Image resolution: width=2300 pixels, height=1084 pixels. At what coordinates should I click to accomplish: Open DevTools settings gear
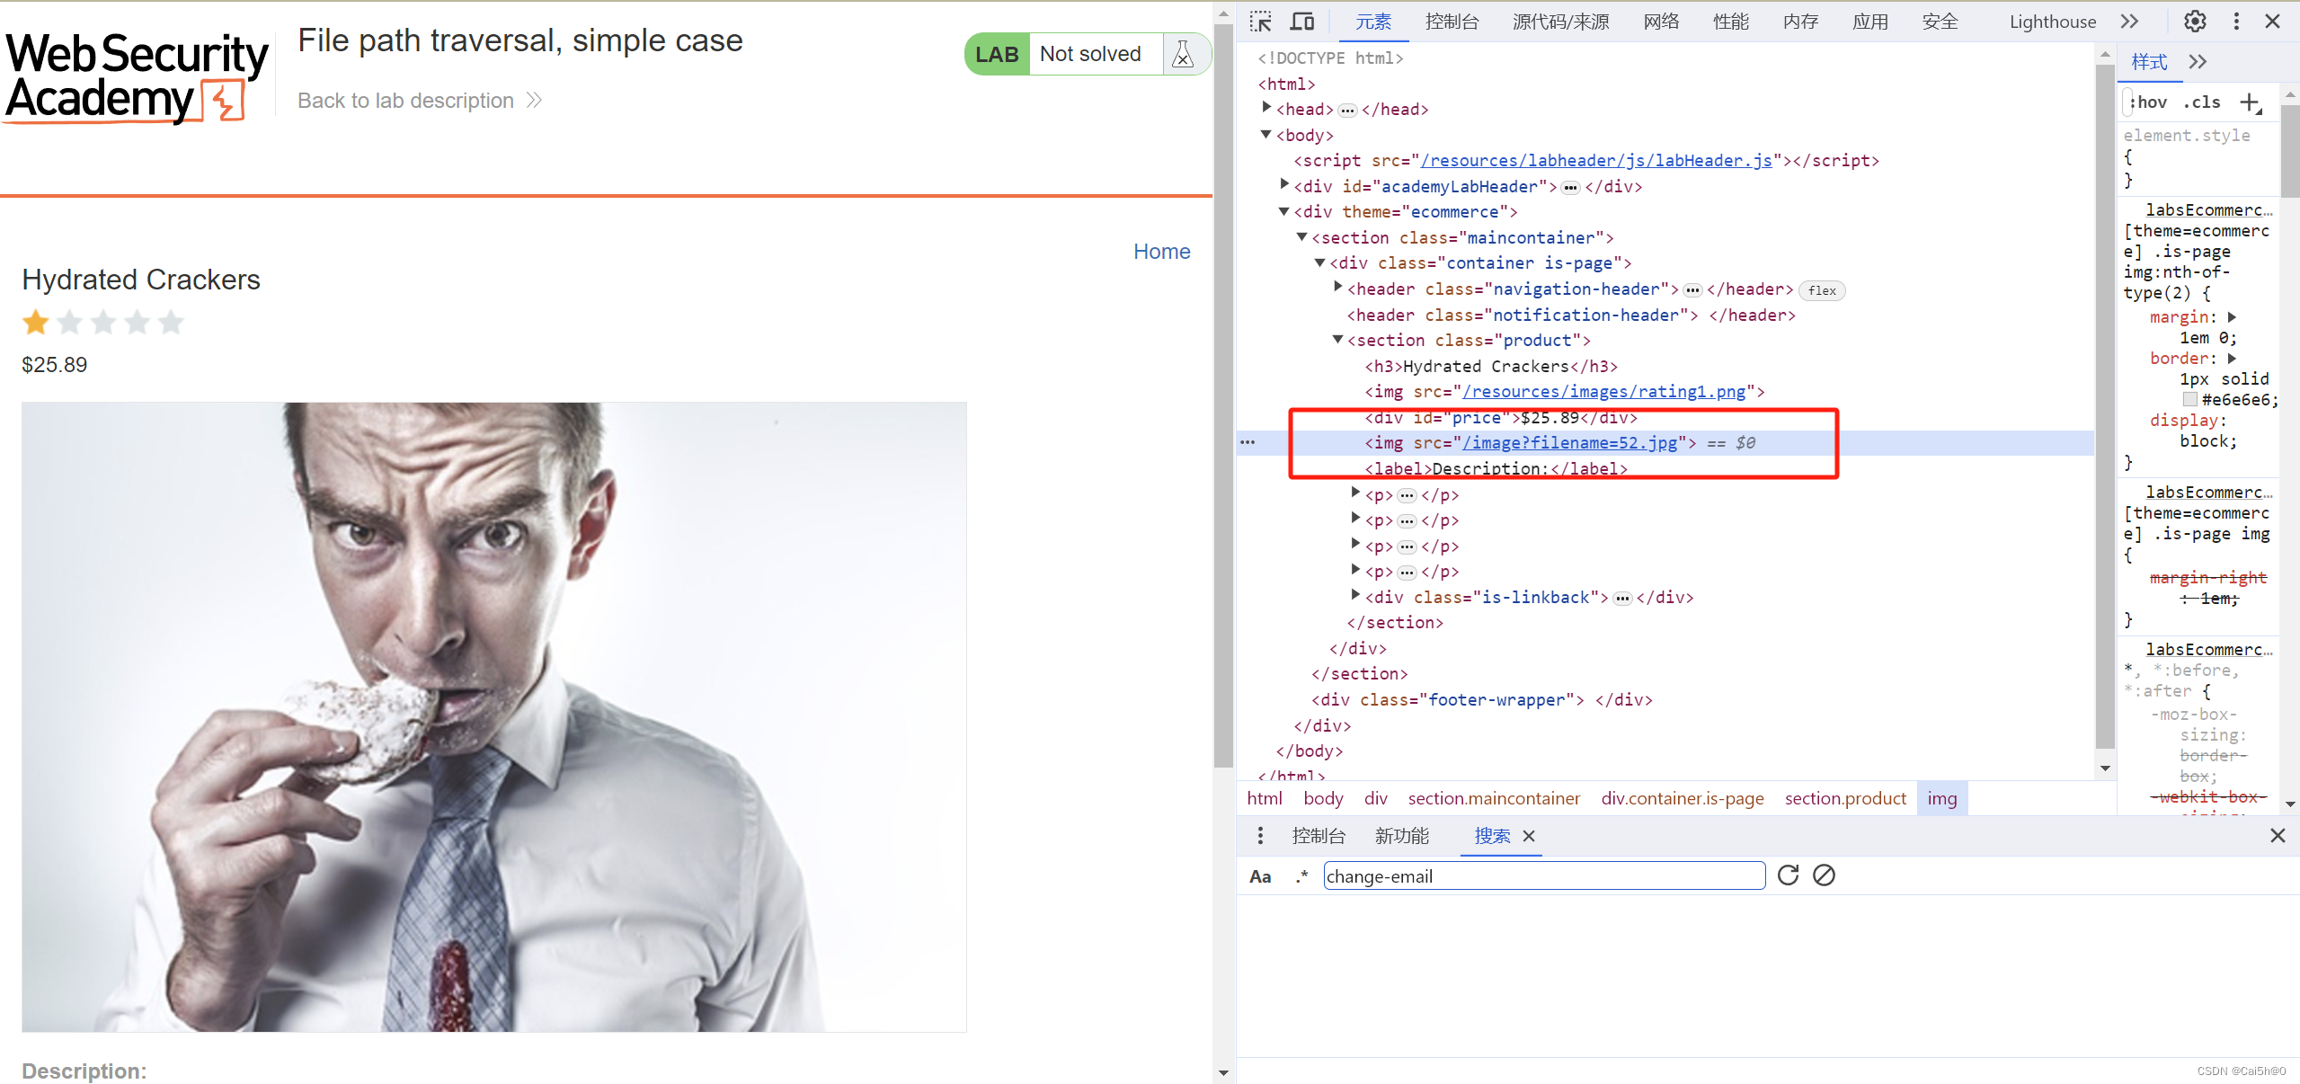2195,22
